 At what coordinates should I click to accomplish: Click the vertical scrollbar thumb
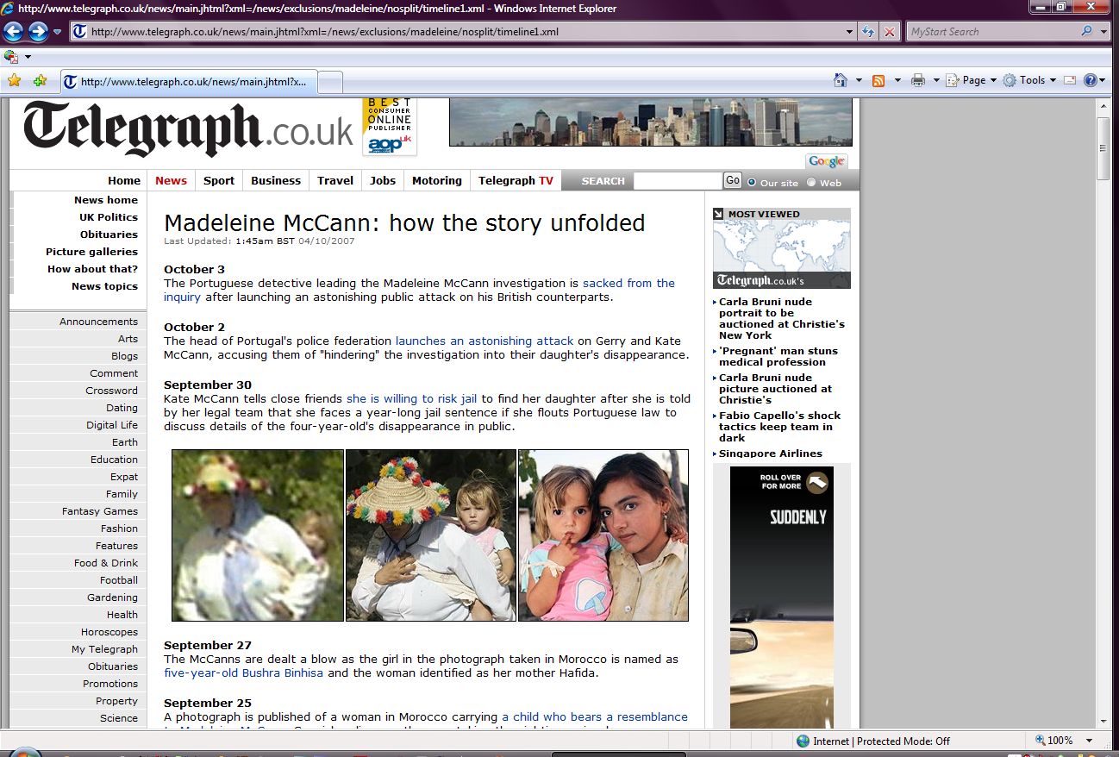[x=1103, y=148]
